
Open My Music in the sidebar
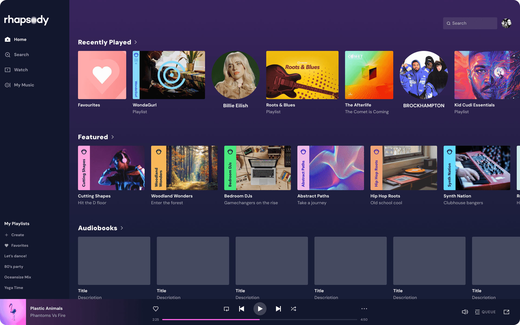coord(24,85)
